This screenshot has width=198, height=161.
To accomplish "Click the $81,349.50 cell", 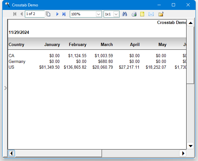I will 49,67.
